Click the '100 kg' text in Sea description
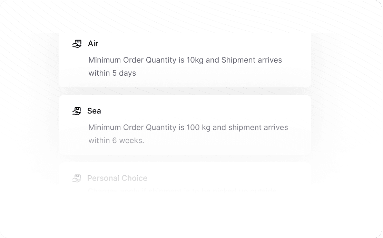 198,127
